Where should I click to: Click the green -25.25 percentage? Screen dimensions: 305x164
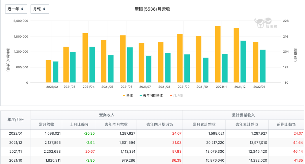click(x=89, y=133)
